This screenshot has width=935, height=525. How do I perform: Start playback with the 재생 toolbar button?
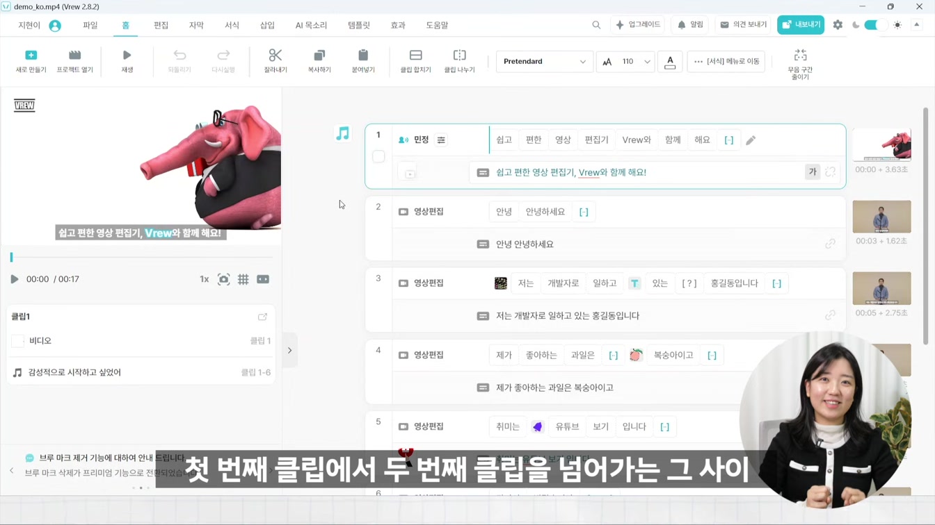(x=127, y=55)
